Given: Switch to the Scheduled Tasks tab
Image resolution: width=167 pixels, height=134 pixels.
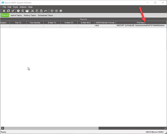Looking at the screenshot, I should 46,15.
